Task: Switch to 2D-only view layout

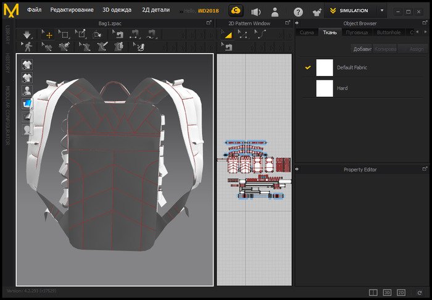Action: tap(401, 292)
